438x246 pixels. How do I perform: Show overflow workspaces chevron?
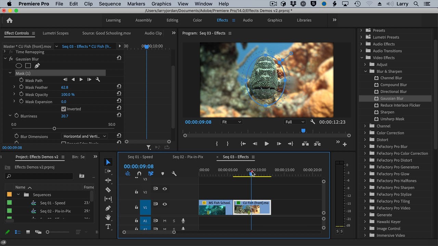coord(334,20)
